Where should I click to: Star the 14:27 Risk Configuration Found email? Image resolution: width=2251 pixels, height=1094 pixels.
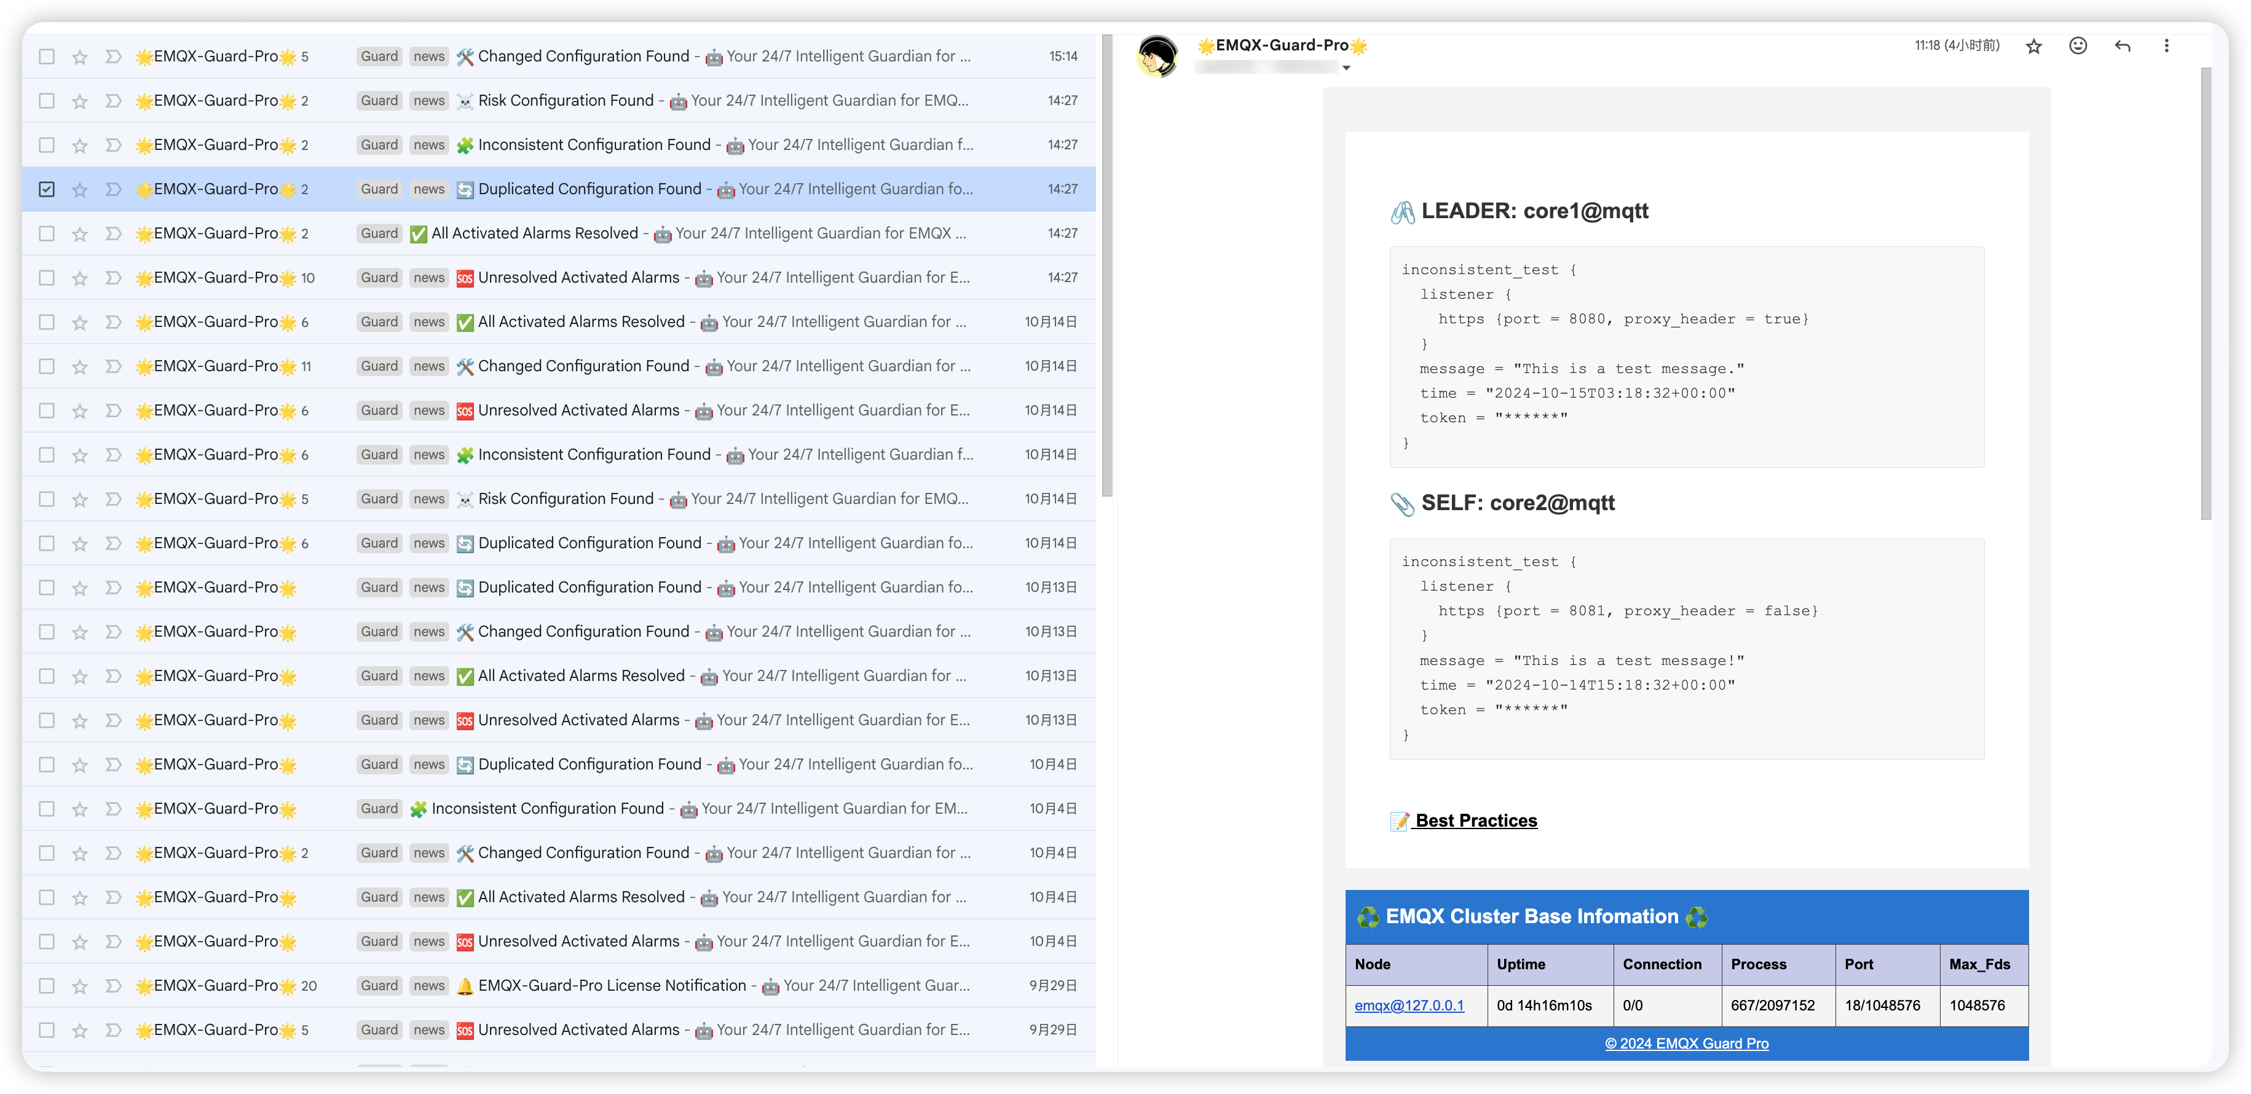point(79,101)
